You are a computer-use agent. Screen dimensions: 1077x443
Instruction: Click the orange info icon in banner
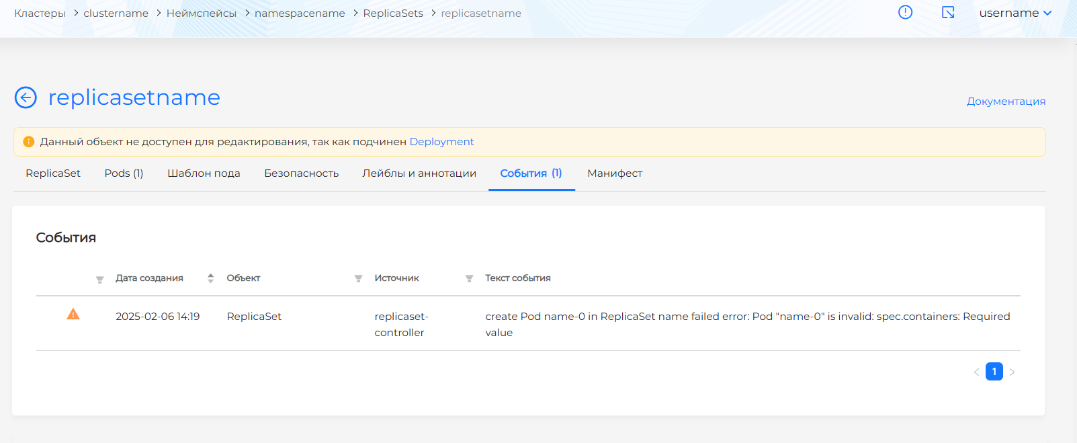point(28,142)
